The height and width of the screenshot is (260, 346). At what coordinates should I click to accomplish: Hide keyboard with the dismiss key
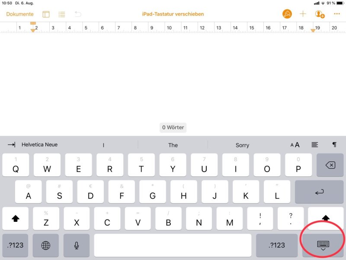click(323, 245)
